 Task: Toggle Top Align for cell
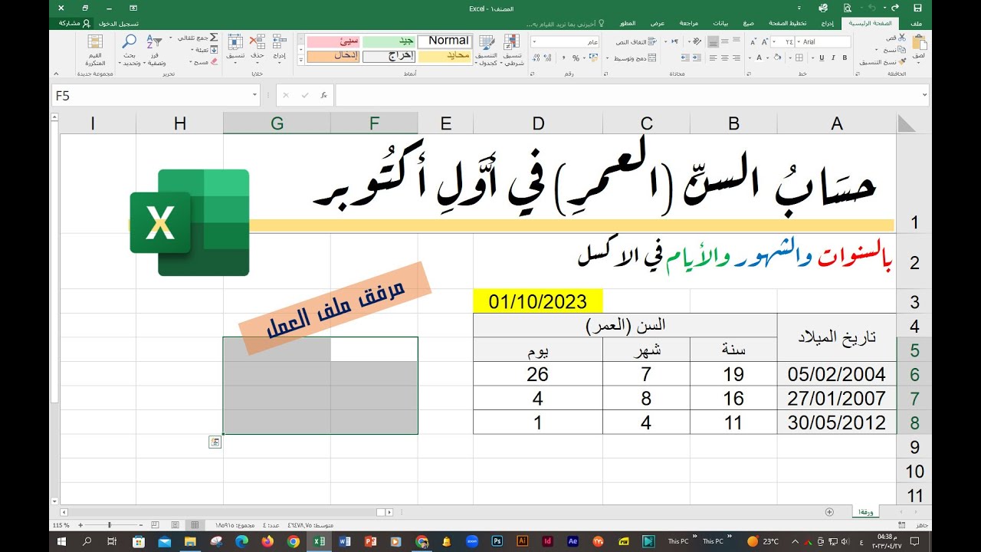[737, 41]
